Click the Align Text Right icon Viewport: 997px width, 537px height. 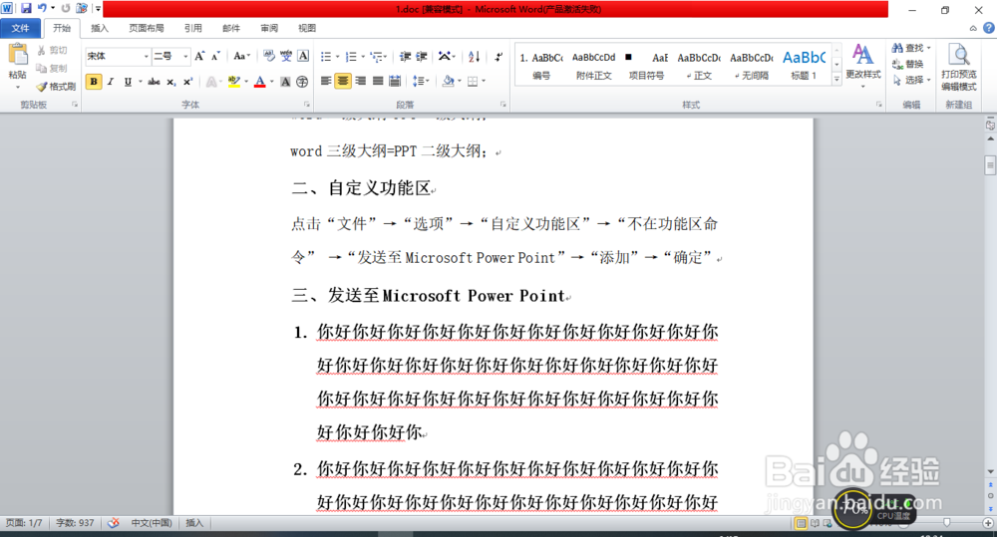360,82
